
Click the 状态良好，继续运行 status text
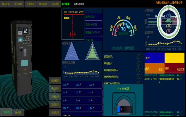tap(123, 48)
